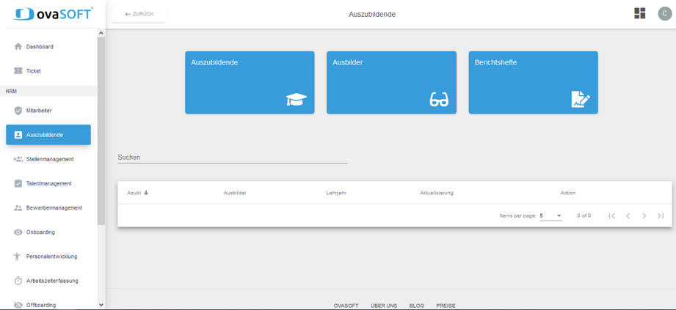The width and height of the screenshot is (676, 310).
Task: Click the Arbeitszeiterfassung timer icon
Action: [18, 281]
